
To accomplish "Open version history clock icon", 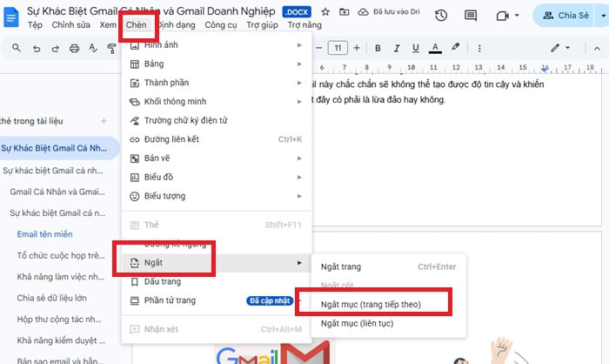I will click(x=441, y=16).
